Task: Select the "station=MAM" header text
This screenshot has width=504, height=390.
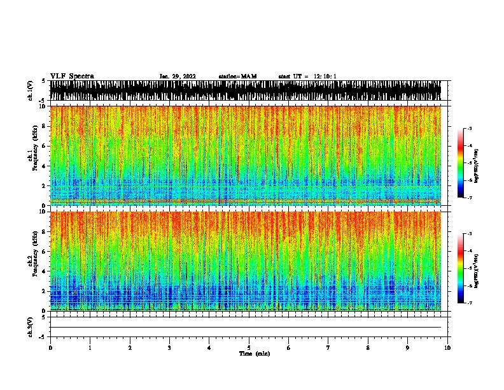Action: coord(237,76)
